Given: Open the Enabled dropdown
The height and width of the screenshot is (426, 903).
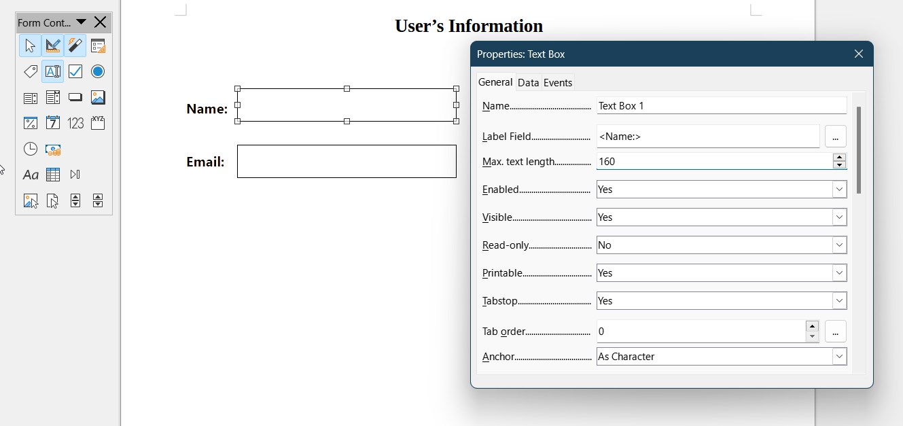Looking at the screenshot, I should point(840,190).
